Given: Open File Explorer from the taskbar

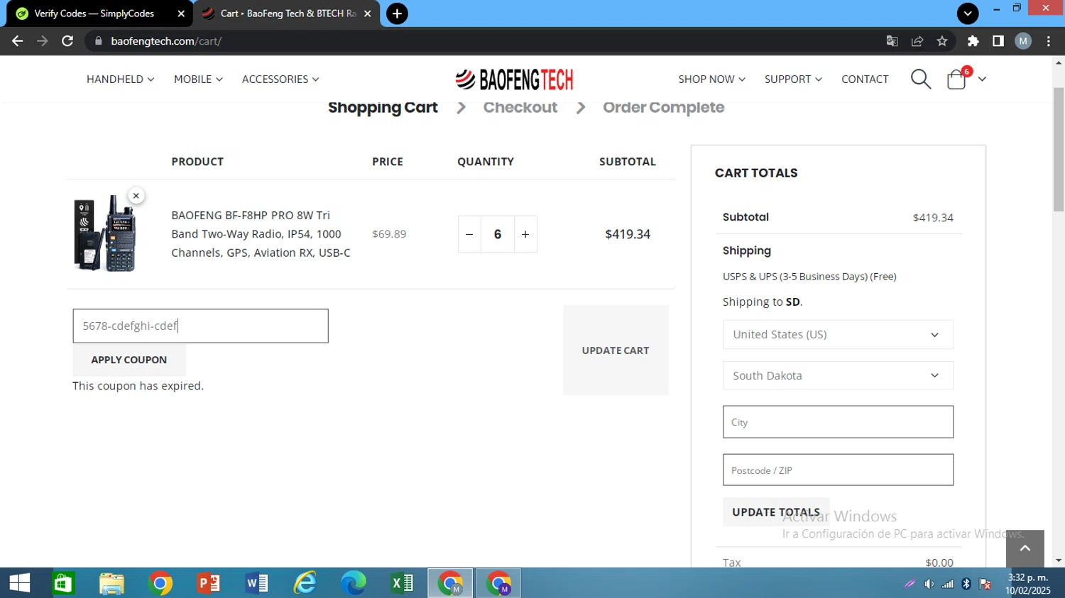Looking at the screenshot, I should pyautogui.click(x=111, y=583).
